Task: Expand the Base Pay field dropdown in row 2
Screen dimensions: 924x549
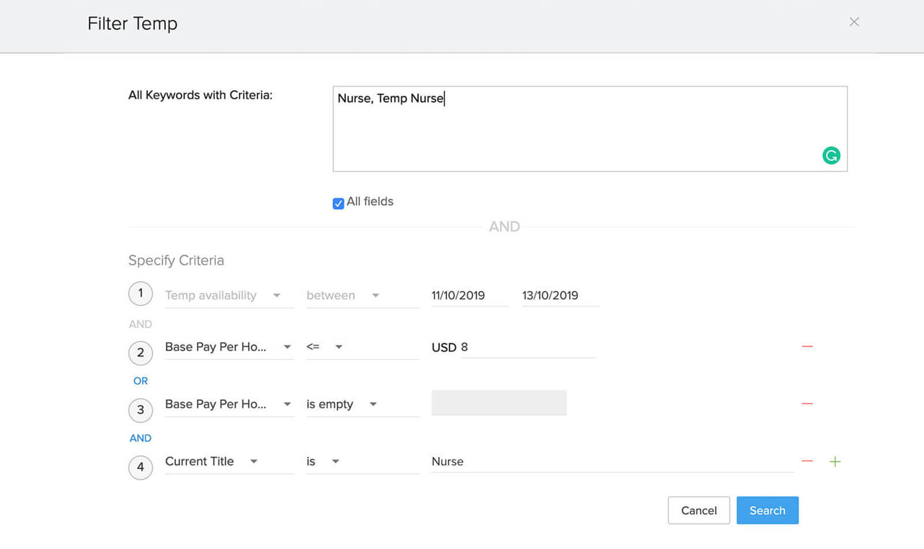Action: coord(229,347)
